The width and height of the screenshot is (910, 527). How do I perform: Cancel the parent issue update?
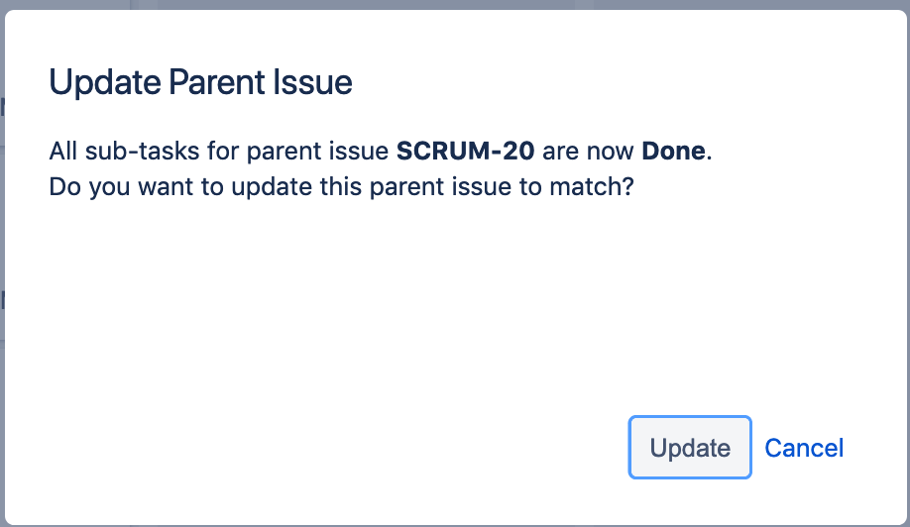click(804, 448)
